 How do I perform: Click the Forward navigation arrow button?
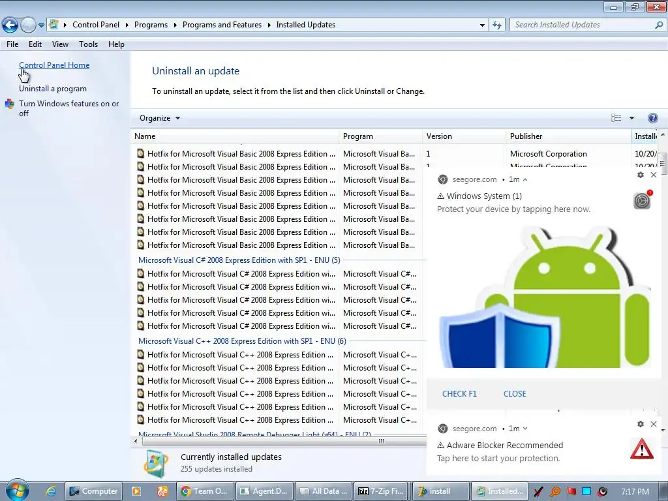pos(28,25)
